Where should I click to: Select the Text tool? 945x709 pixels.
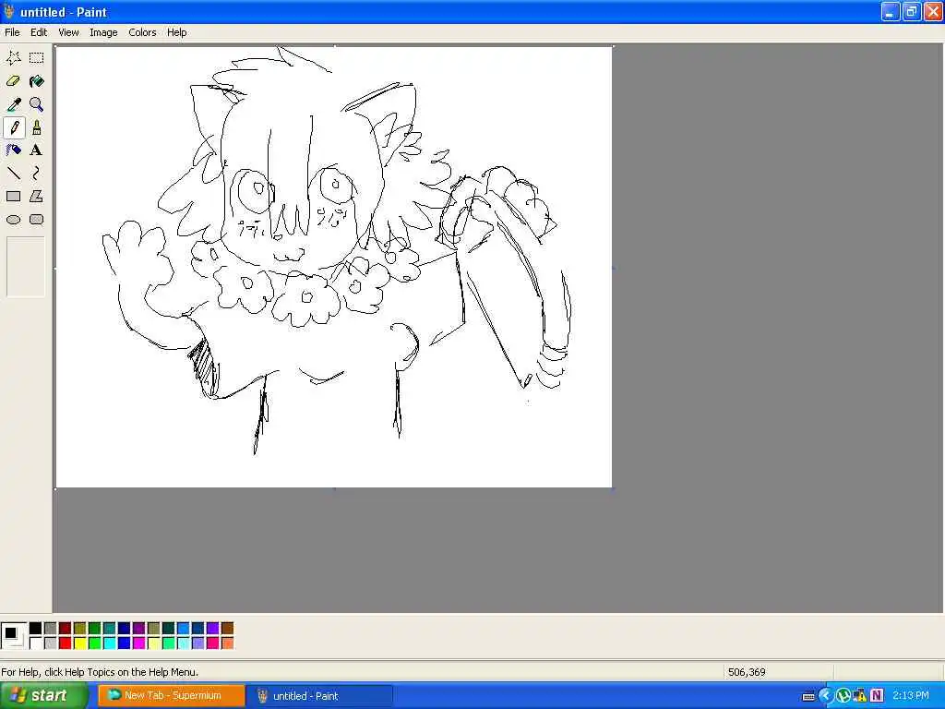point(36,150)
